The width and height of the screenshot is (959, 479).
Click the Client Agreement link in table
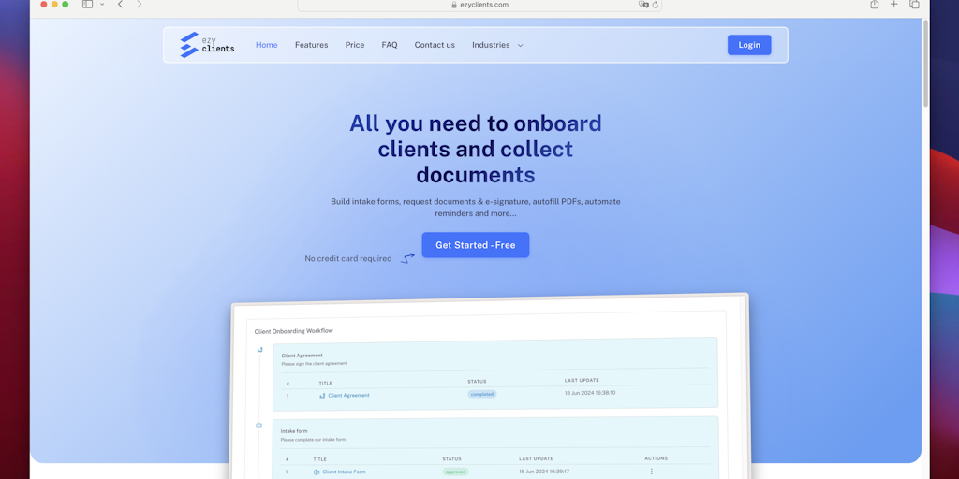pyautogui.click(x=348, y=396)
